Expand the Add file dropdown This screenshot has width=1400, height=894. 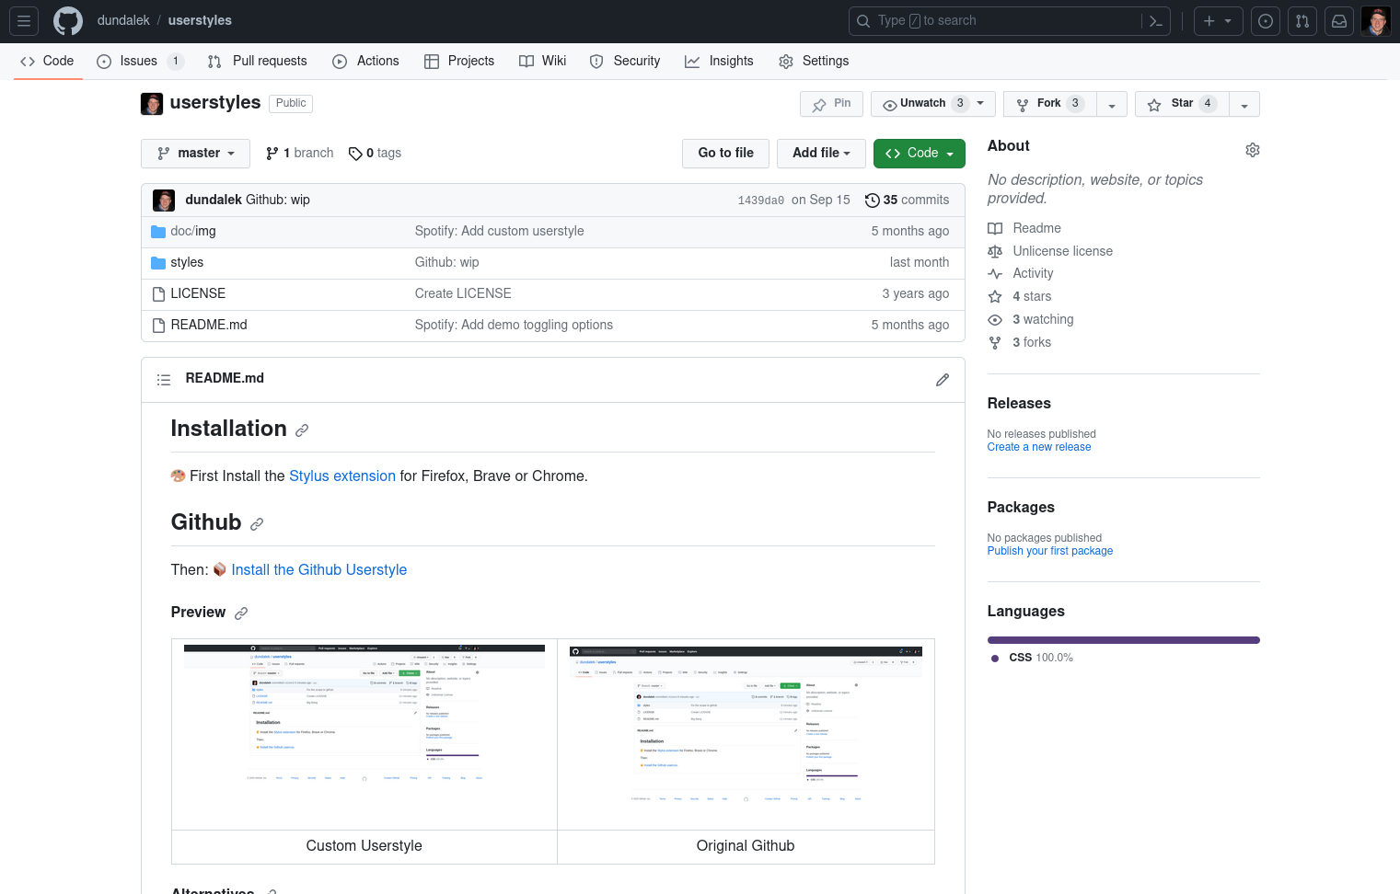[x=821, y=154]
